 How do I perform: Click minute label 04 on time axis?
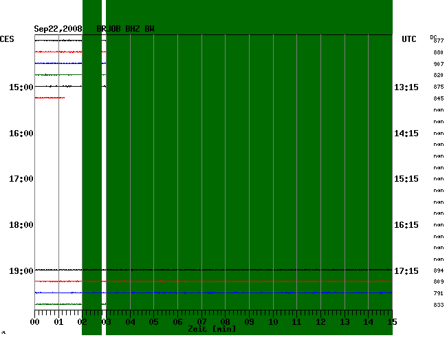(130, 322)
